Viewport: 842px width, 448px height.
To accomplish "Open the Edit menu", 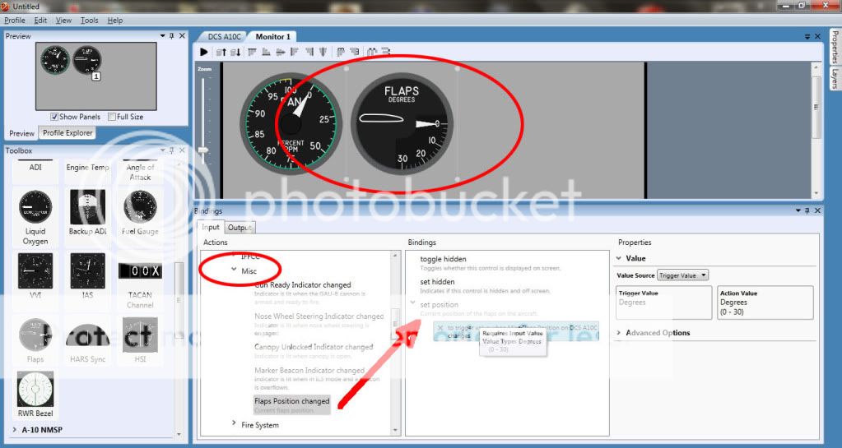I will tap(40, 20).
